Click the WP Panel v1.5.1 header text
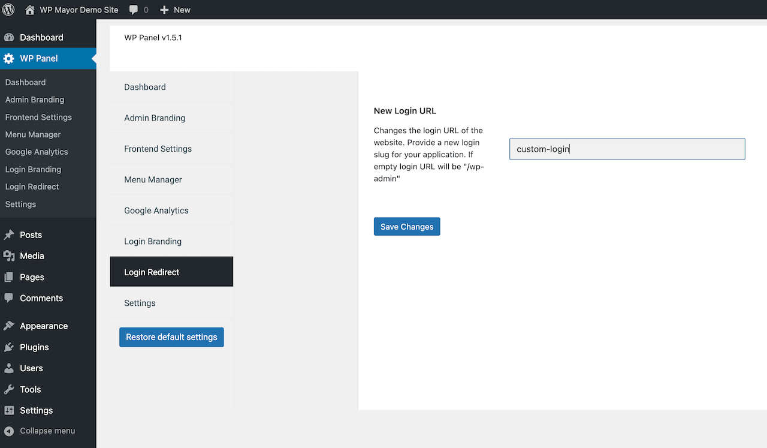Viewport: 767px width, 448px height. (153, 38)
